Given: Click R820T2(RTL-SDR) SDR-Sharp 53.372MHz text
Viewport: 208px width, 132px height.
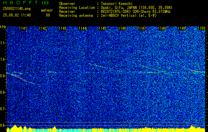Looking at the screenshot, I should pyautogui.click(x=136, y=12).
